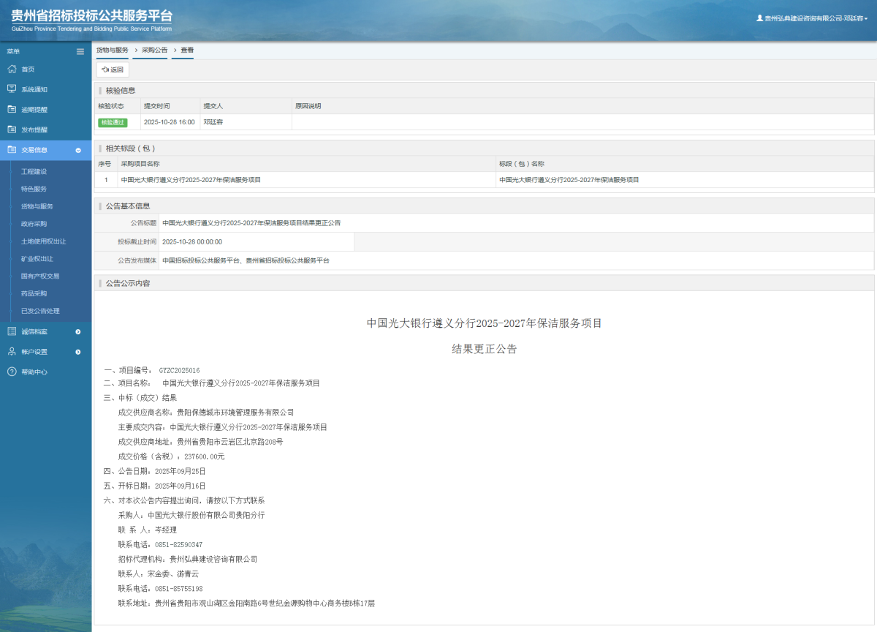The height and width of the screenshot is (632, 877).
Task: Open 帮助中心 via the question mark icon
Action: 11,371
